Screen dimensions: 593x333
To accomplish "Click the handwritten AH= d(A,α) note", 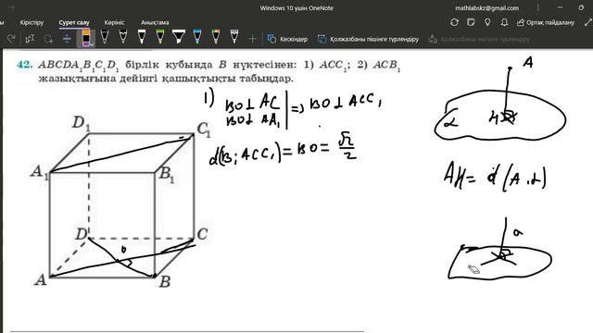I will coord(495,177).
